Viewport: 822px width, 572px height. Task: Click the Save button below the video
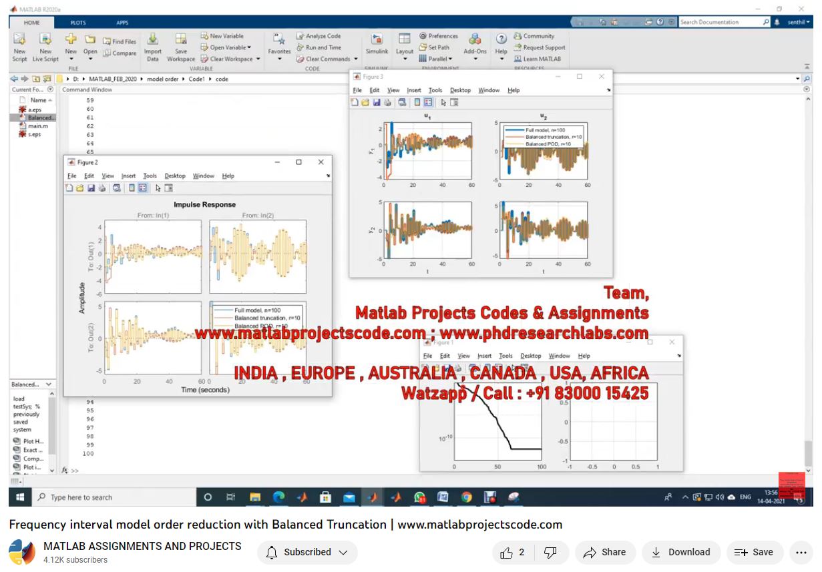click(x=753, y=553)
